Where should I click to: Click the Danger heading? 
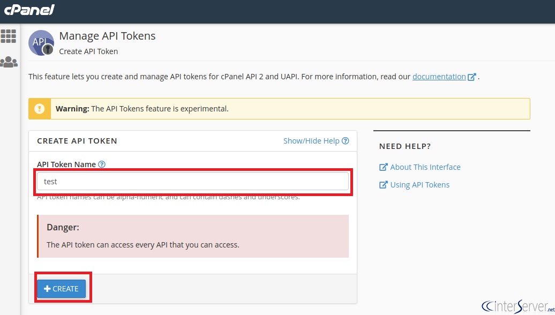coord(63,227)
